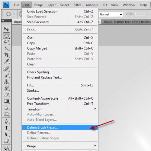Click the Define Pattern... entry
The image size is (151, 151).
[x=60, y=133]
